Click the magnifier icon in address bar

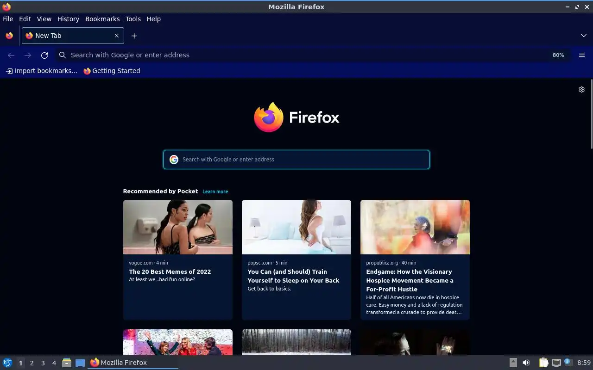(63, 55)
